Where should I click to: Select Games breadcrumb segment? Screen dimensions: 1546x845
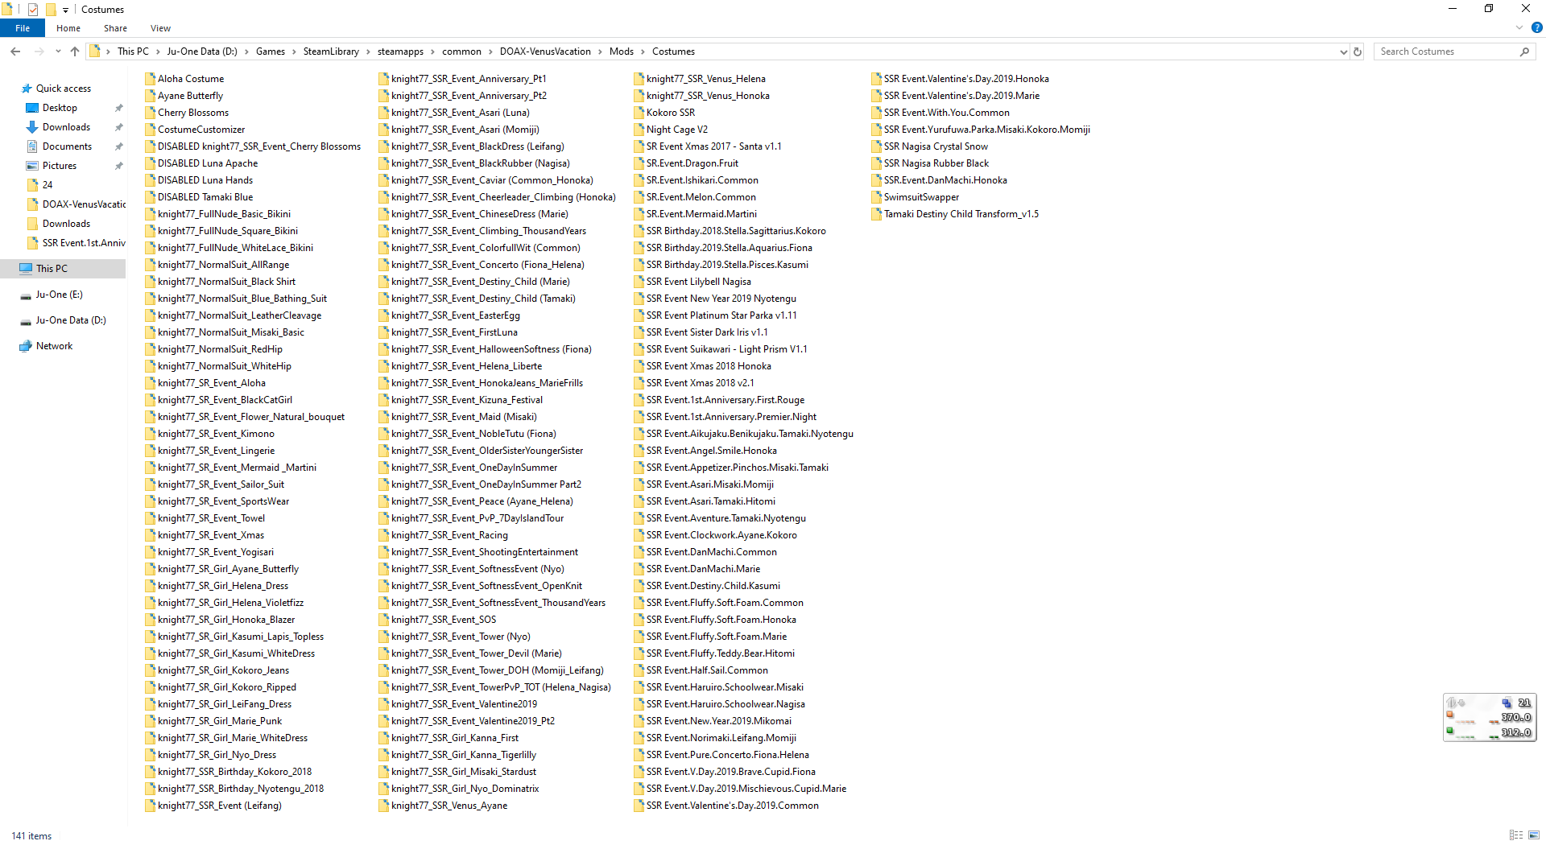click(271, 52)
